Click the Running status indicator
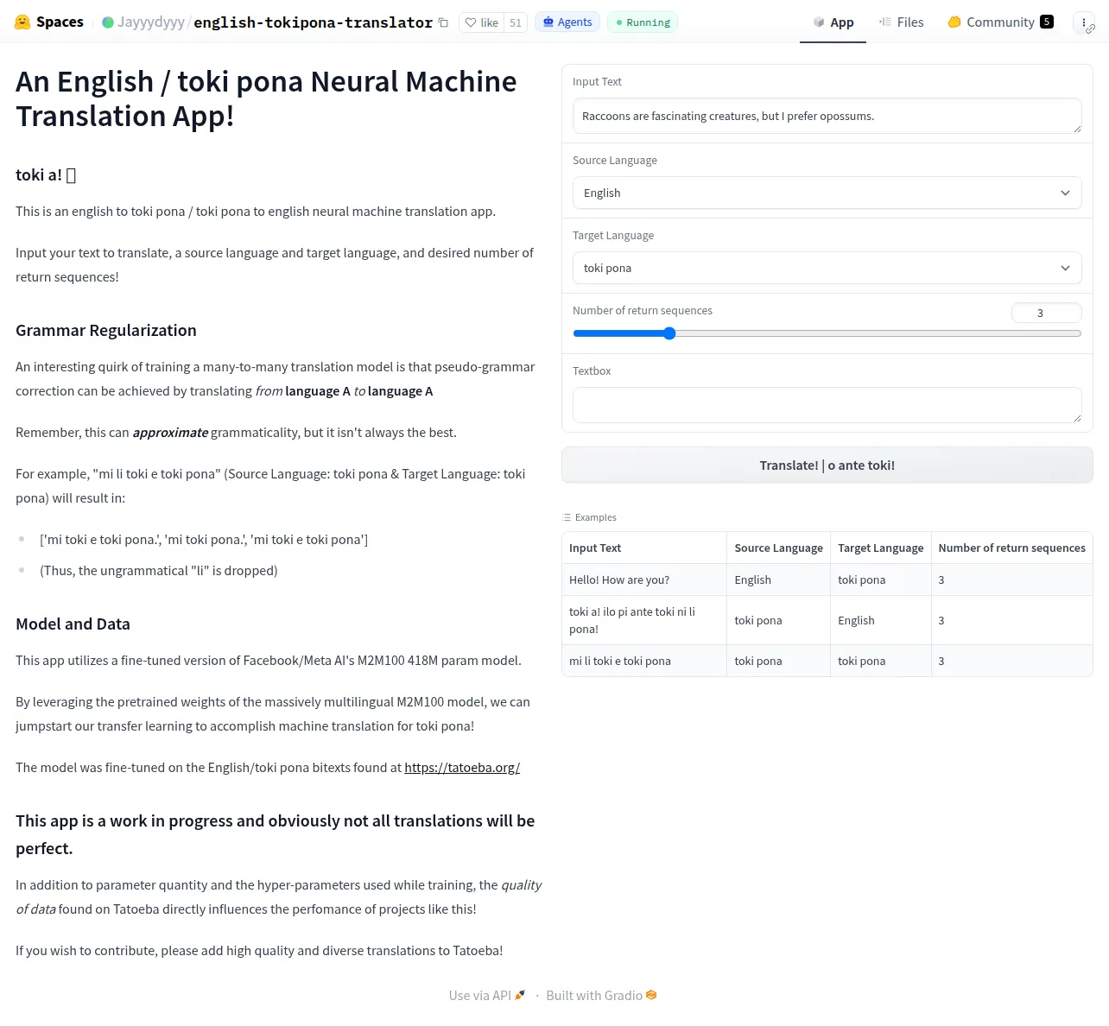Viewport: 1109px width, 1026px height. [643, 22]
